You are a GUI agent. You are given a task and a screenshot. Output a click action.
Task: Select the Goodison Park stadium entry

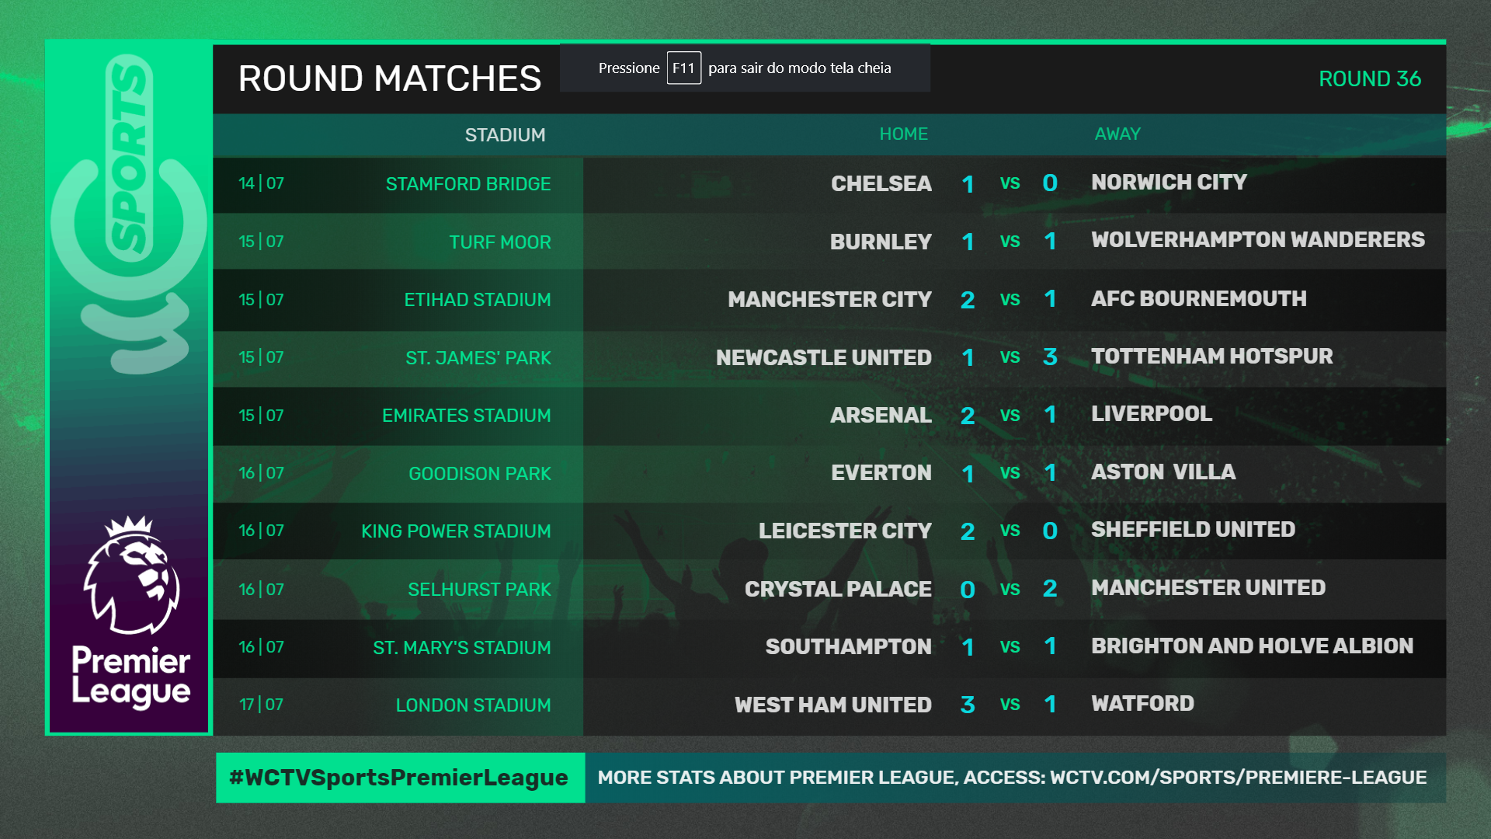coord(479,474)
